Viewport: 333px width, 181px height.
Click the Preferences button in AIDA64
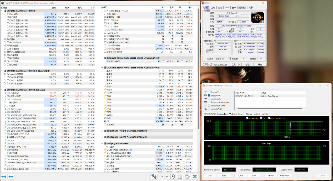[284, 175]
